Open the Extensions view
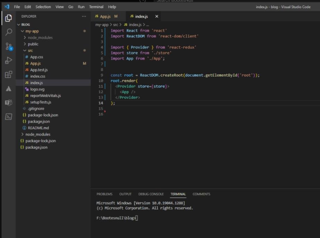 (x=8, y=75)
